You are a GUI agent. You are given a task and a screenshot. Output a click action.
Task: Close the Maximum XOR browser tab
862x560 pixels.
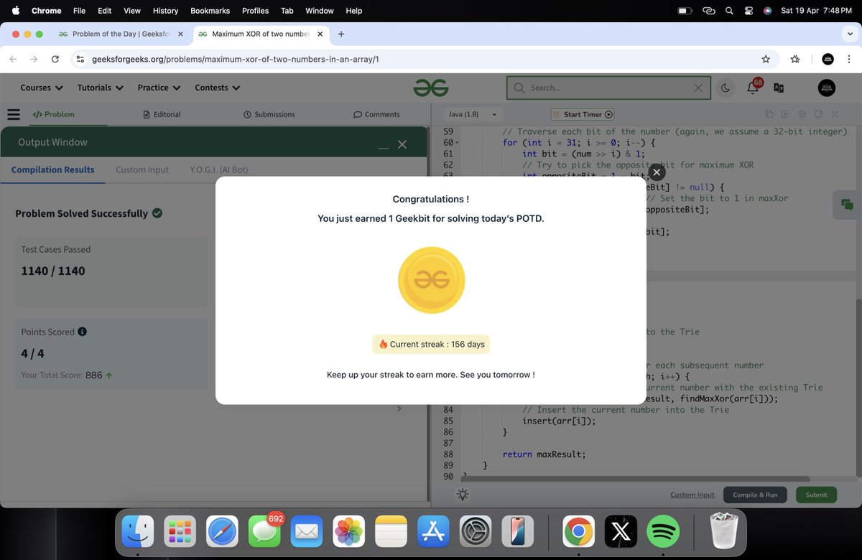click(320, 34)
